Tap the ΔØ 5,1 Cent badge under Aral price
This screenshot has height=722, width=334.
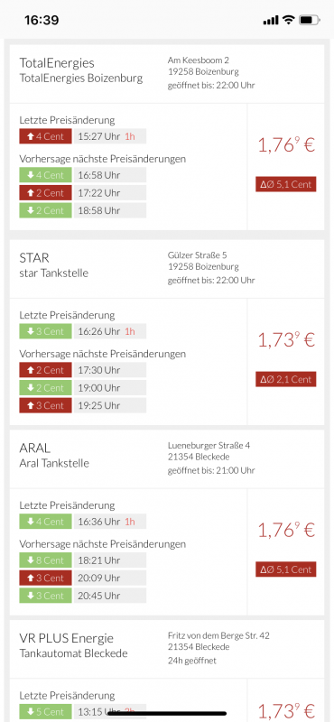click(x=286, y=569)
